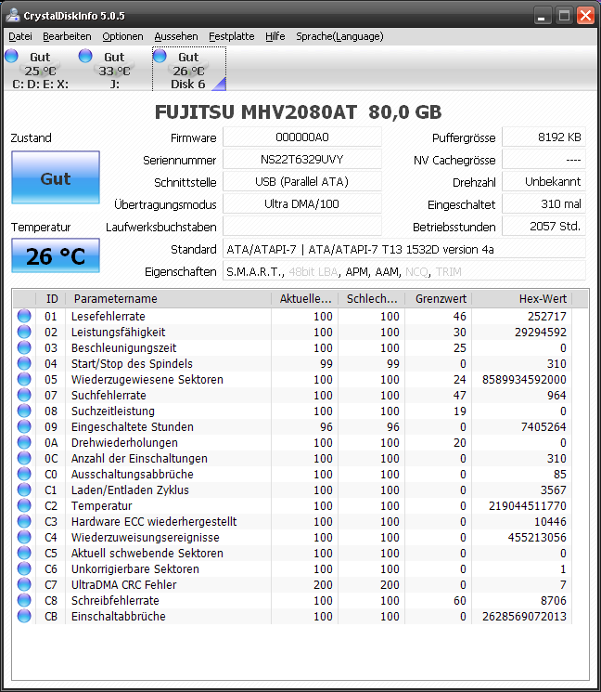Image resolution: width=601 pixels, height=692 pixels.
Task: Open the Optionen menu
Action: (122, 36)
